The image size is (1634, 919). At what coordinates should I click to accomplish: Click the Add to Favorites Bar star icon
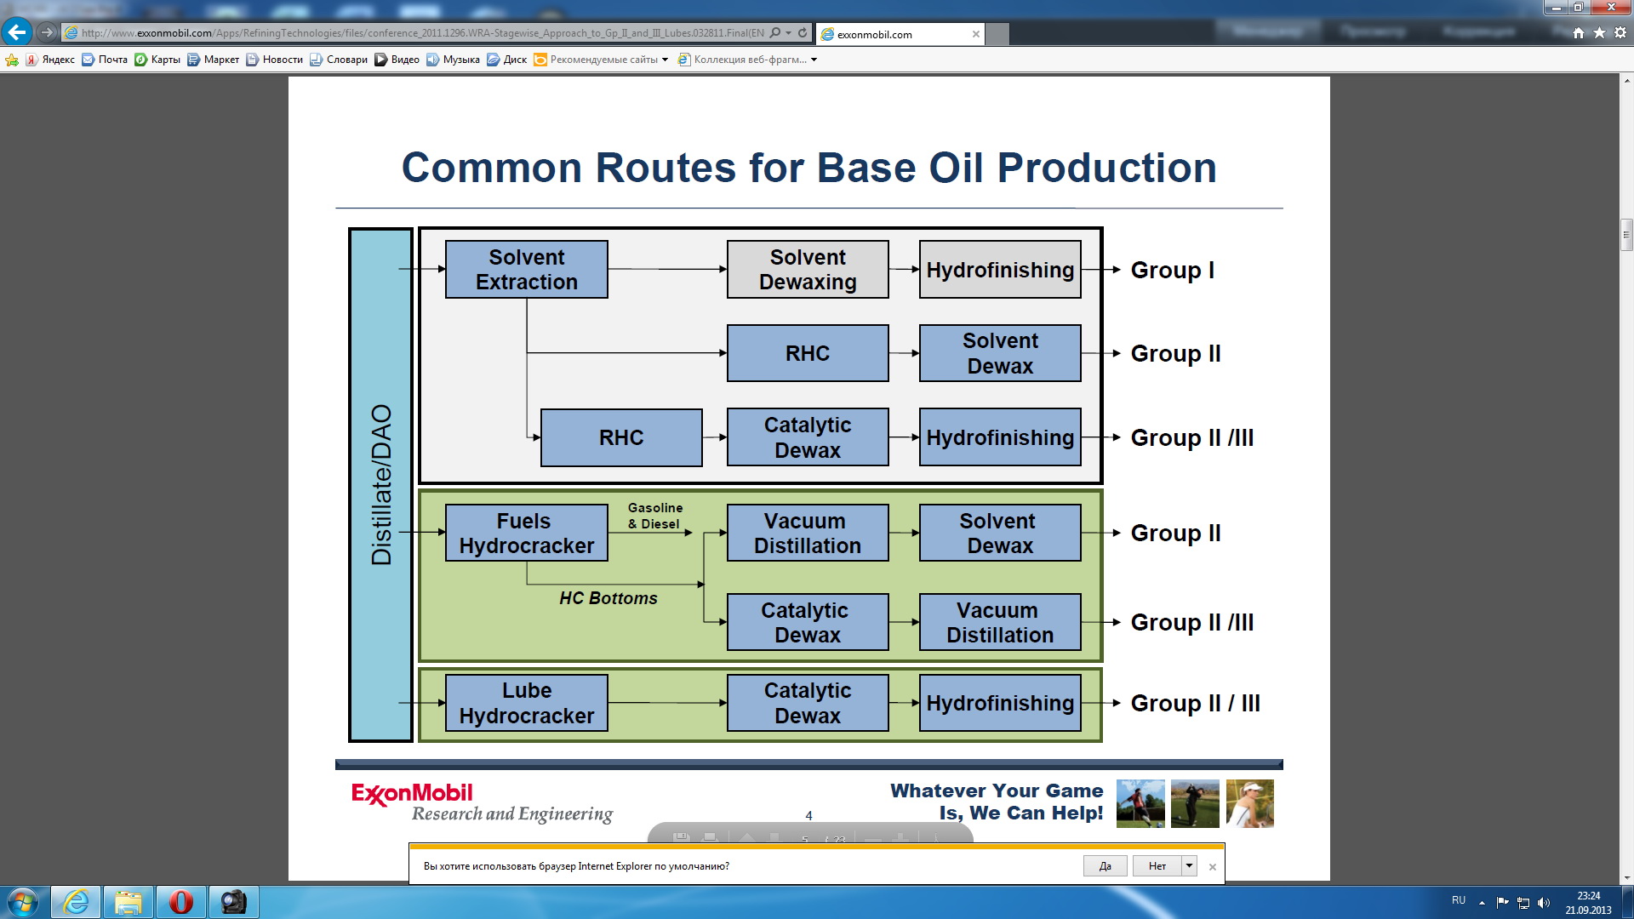pos(12,60)
